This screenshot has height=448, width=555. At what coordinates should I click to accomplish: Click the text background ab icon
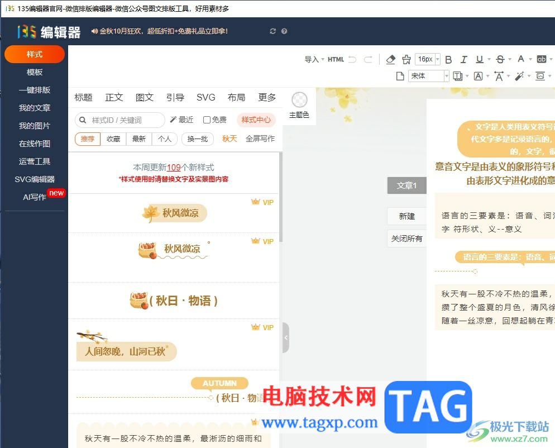(542, 59)
